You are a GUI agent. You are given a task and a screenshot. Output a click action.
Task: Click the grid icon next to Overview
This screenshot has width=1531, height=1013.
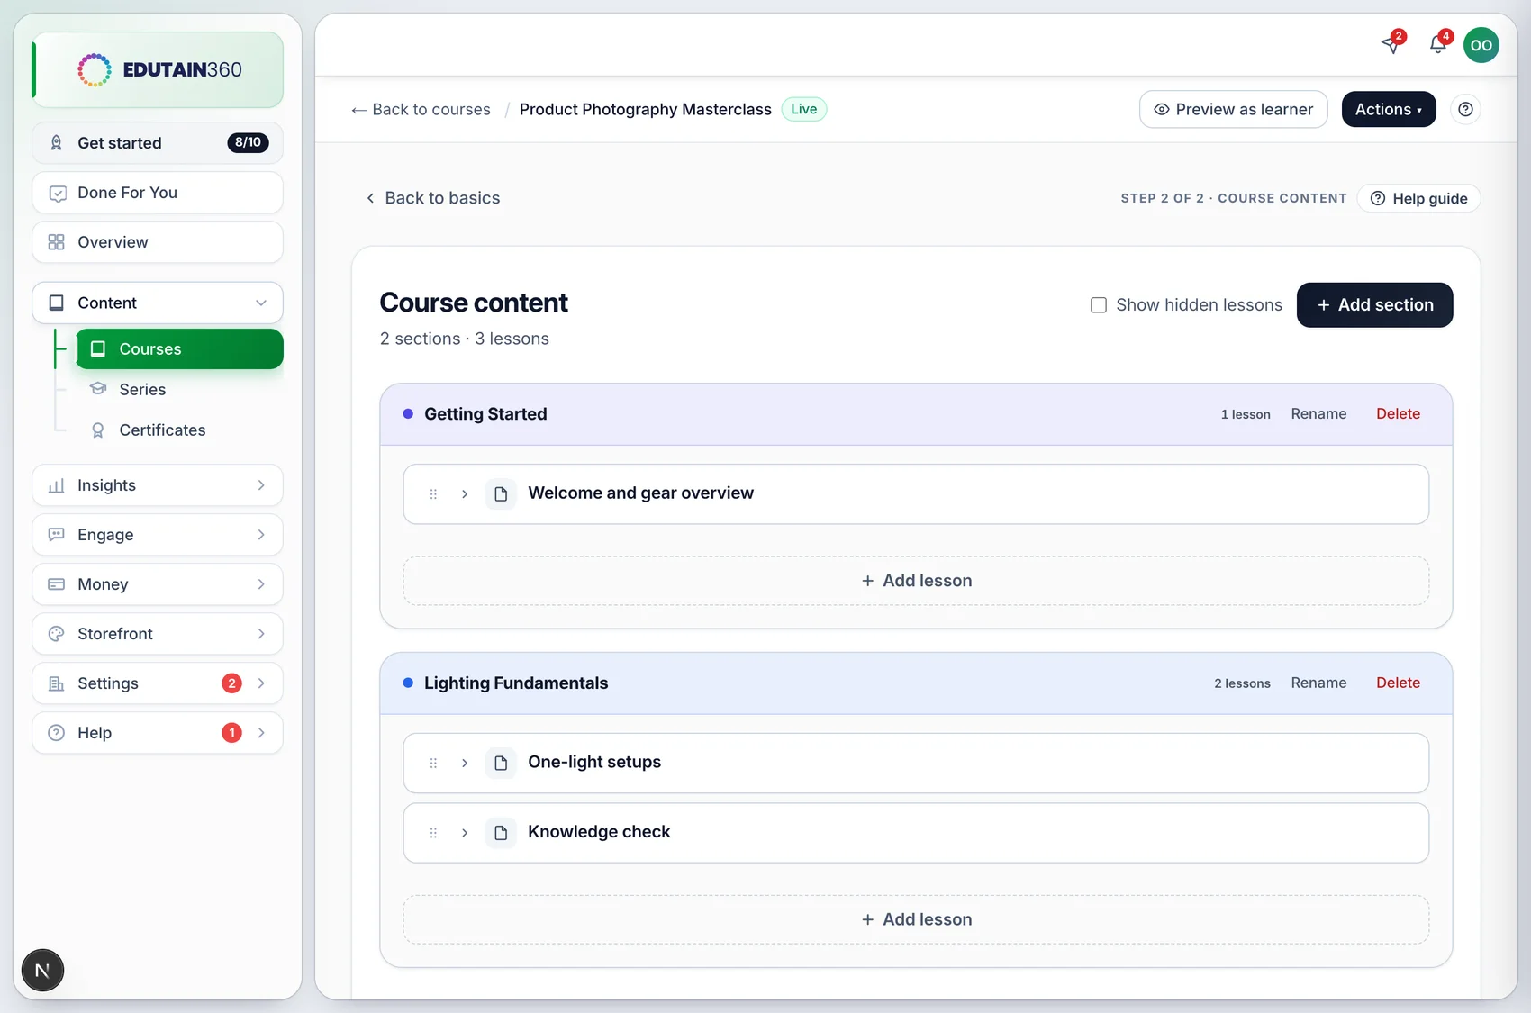click(x=56, y=242)
